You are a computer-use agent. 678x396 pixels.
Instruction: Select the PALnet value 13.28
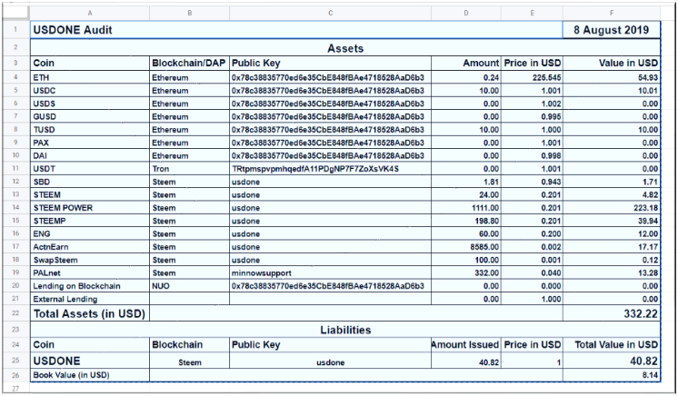(x=612, y=272)
